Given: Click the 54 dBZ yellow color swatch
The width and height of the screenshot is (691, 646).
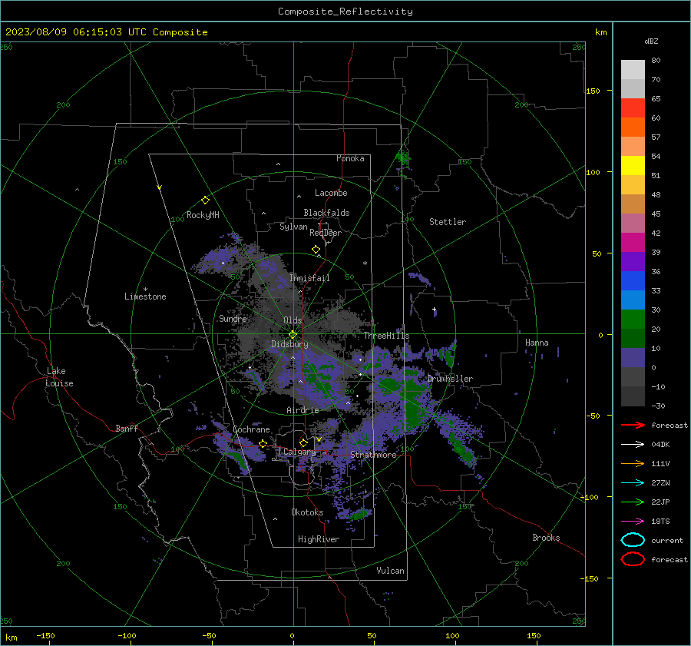Looking at the screenshot, I should (x=633, y=165).
